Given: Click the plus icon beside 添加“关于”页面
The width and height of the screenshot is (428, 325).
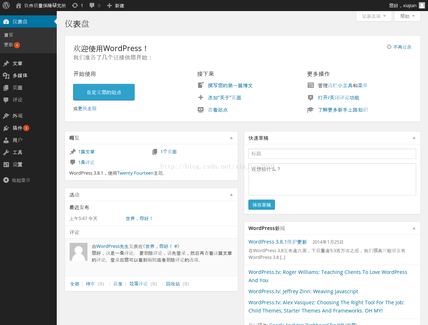Looking at the screenshot, I should [201, 97].
